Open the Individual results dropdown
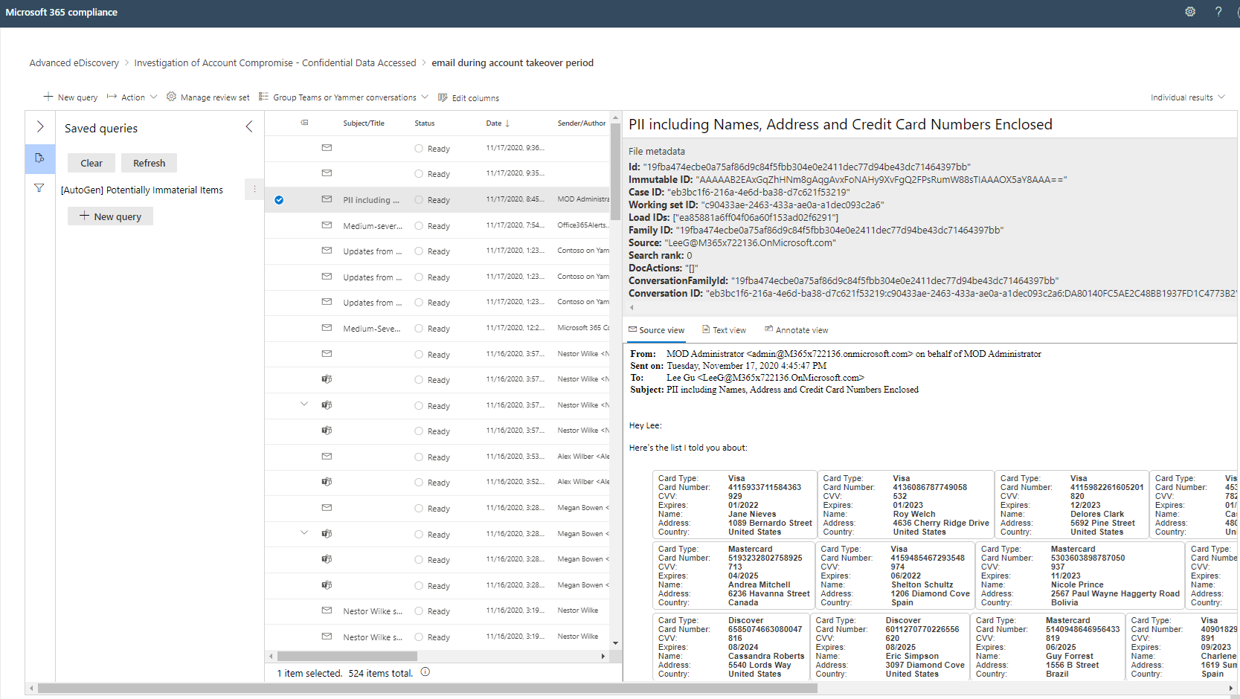The width and height of the screenshot is (1240, 699). (1186, 97)
